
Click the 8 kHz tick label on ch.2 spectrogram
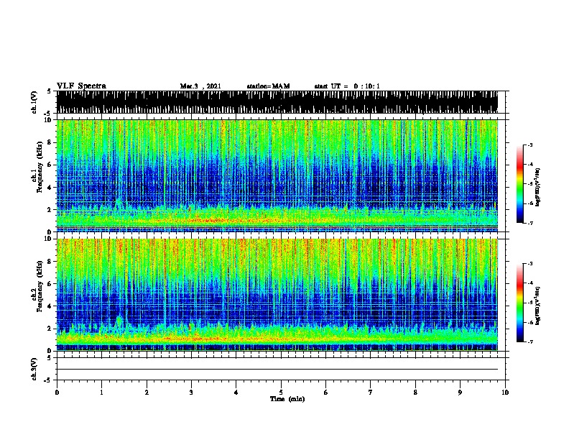[x=50, y=262]
